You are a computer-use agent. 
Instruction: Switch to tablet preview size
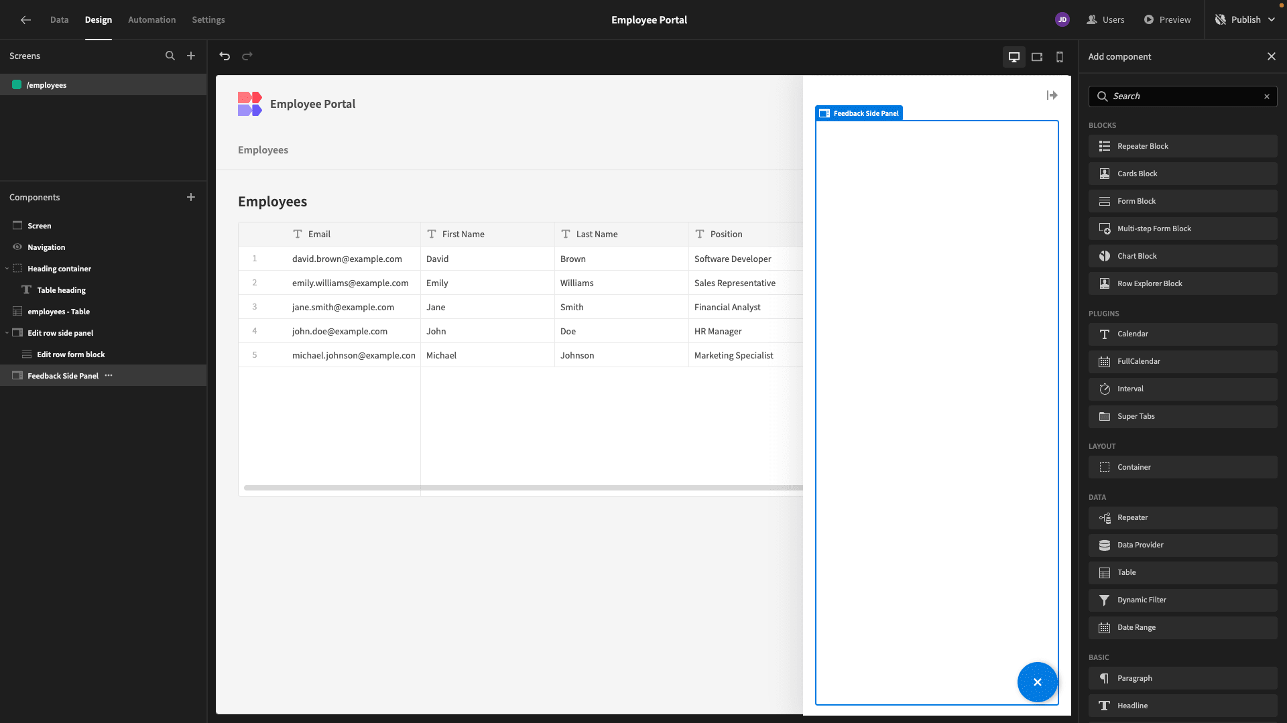[x=1037, y=57]
